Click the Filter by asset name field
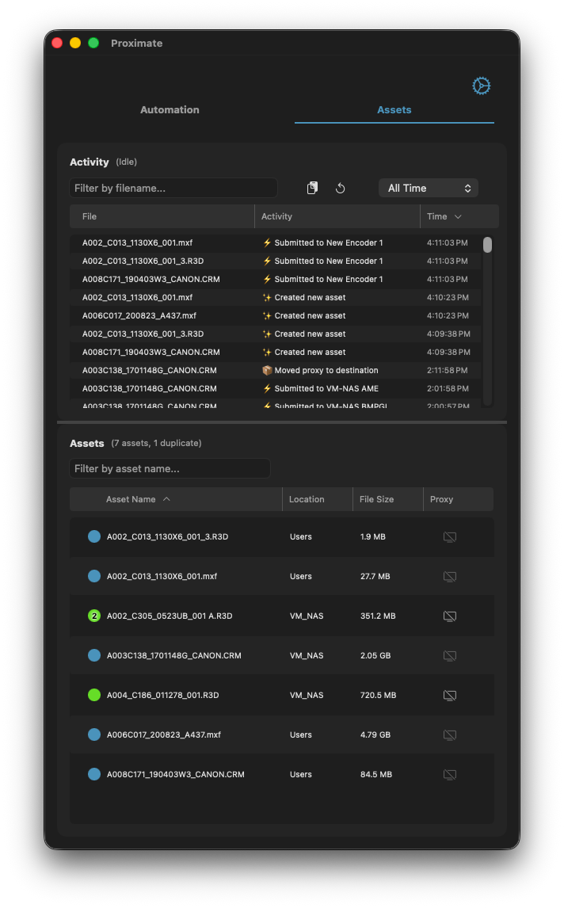 pos(170,468)
